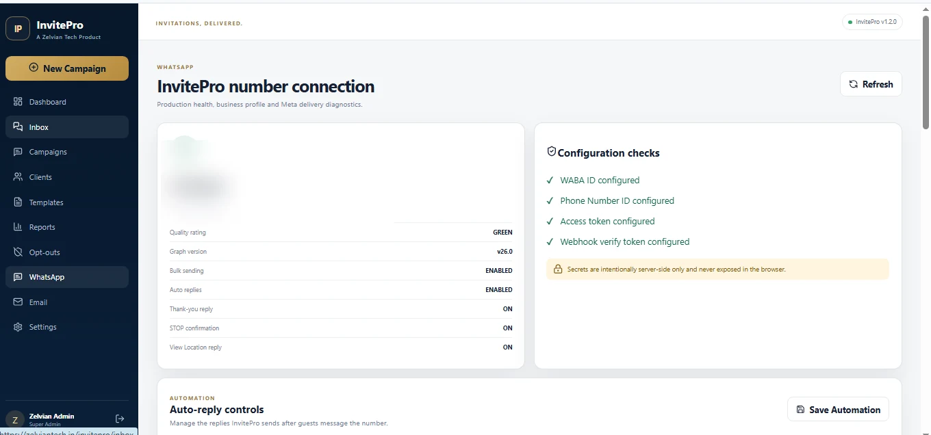This screenshot has width=931, height=435.
Task: Click the Graph version v26.0 value
Action: (505, 252)
